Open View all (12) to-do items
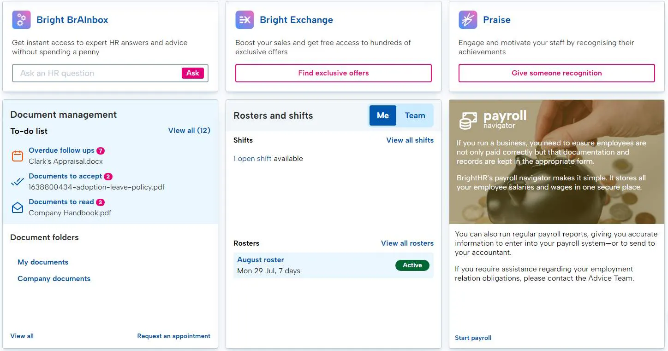This screenshot has width=668, height=351. pyautogui.click(x=189, y=131)
